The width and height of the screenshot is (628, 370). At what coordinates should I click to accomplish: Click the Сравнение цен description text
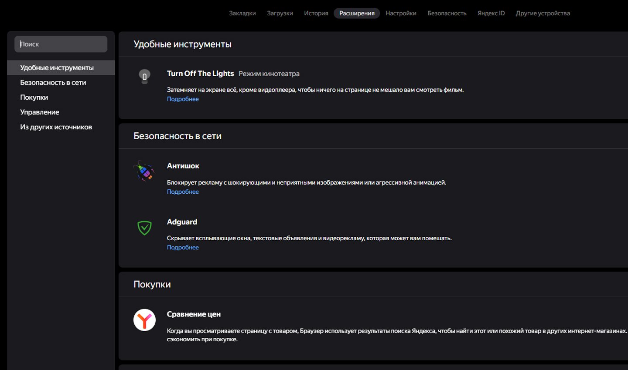pyautogui.click(x=397, y=335)
